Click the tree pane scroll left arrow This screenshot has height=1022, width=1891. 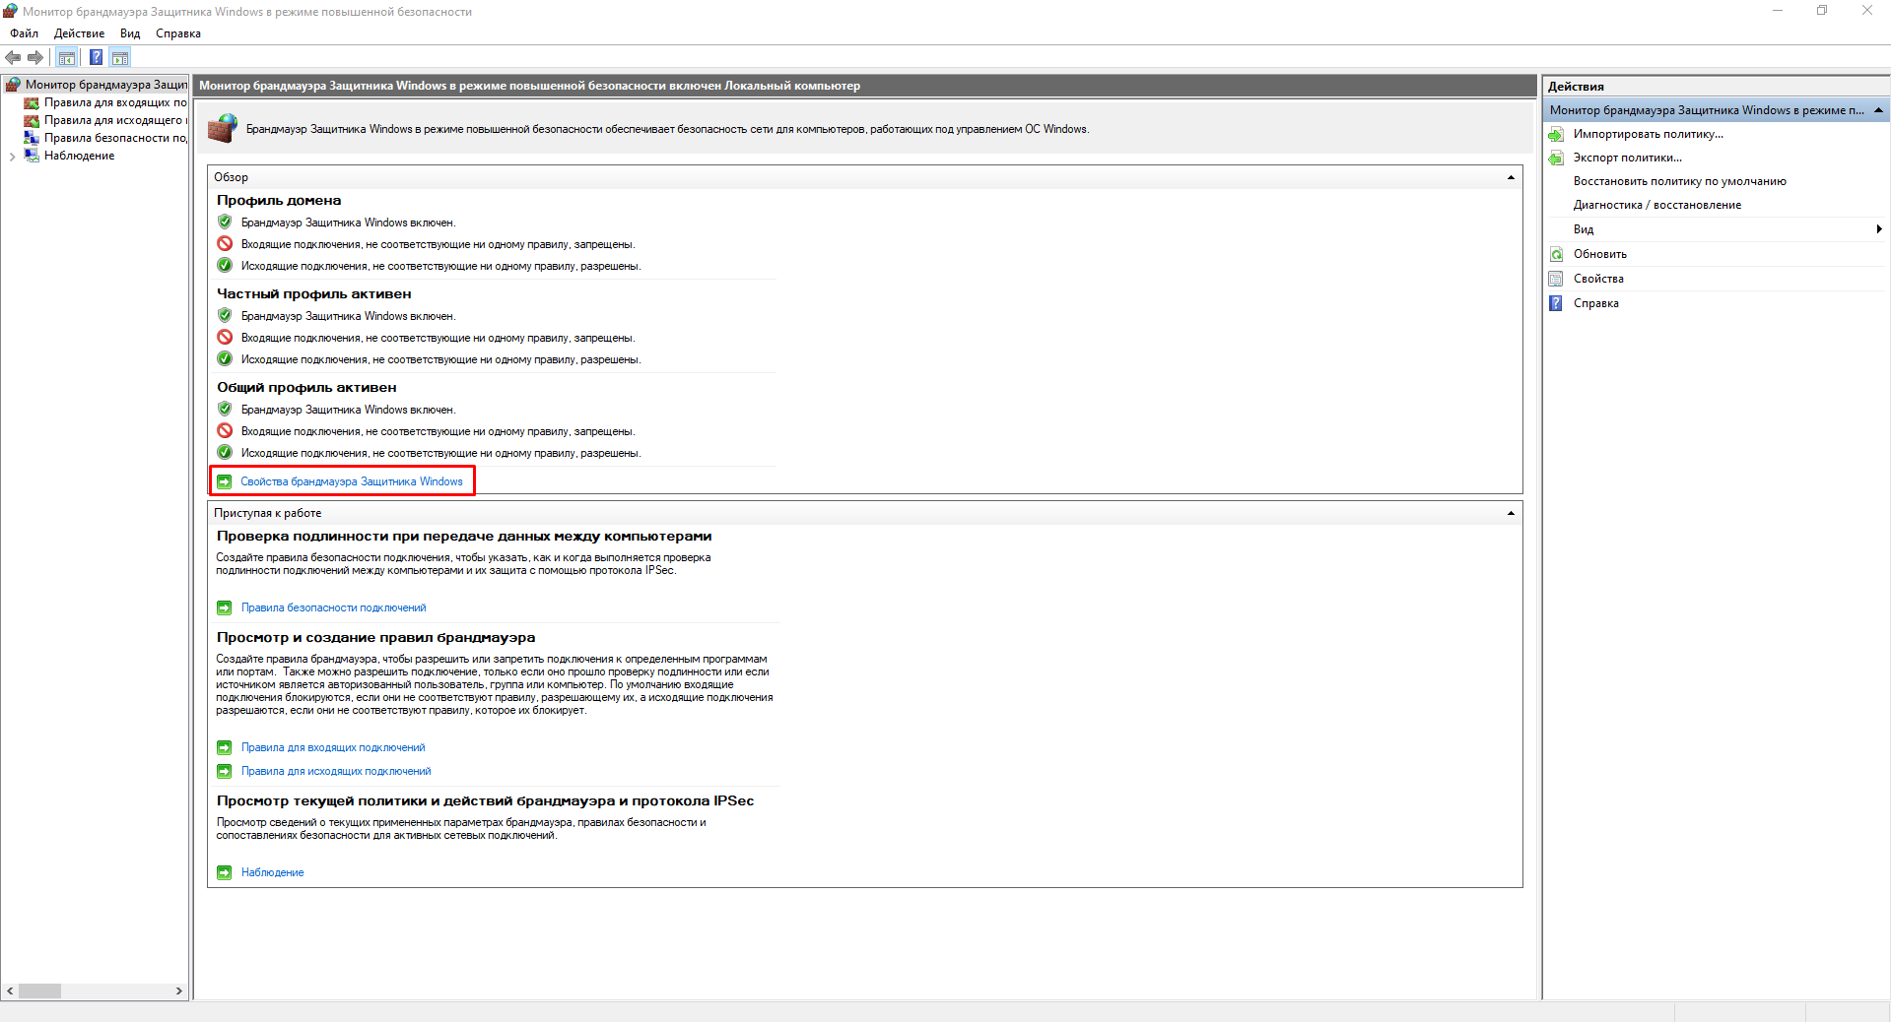tap(10, 991)
